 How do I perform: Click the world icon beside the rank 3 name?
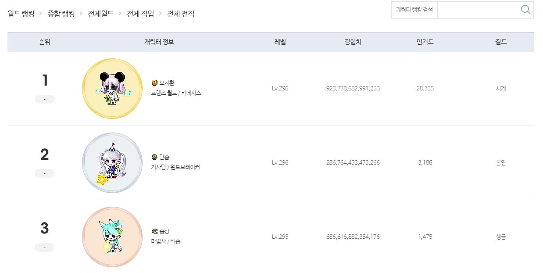pos(154,231)
